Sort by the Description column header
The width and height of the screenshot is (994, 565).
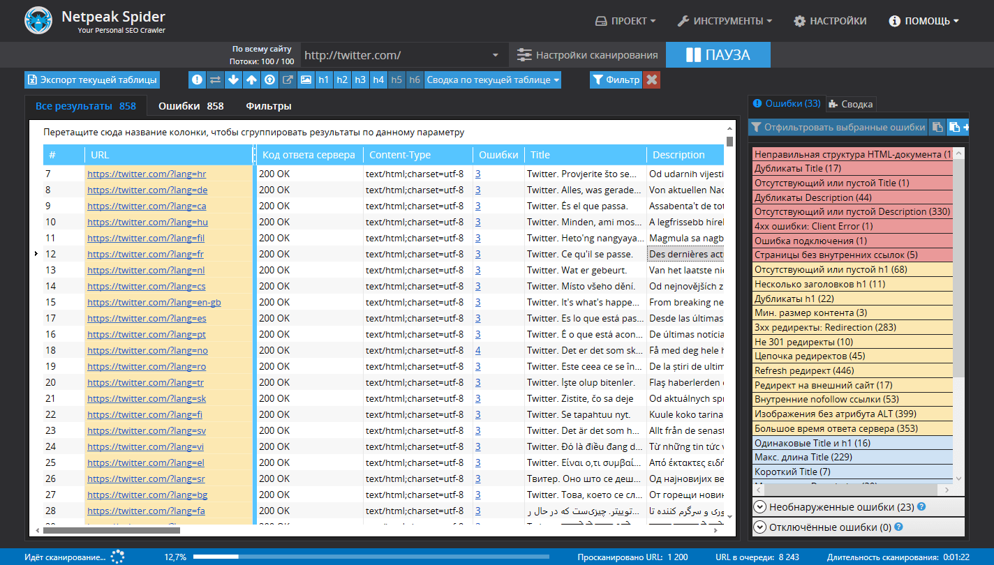coord(685,155)
